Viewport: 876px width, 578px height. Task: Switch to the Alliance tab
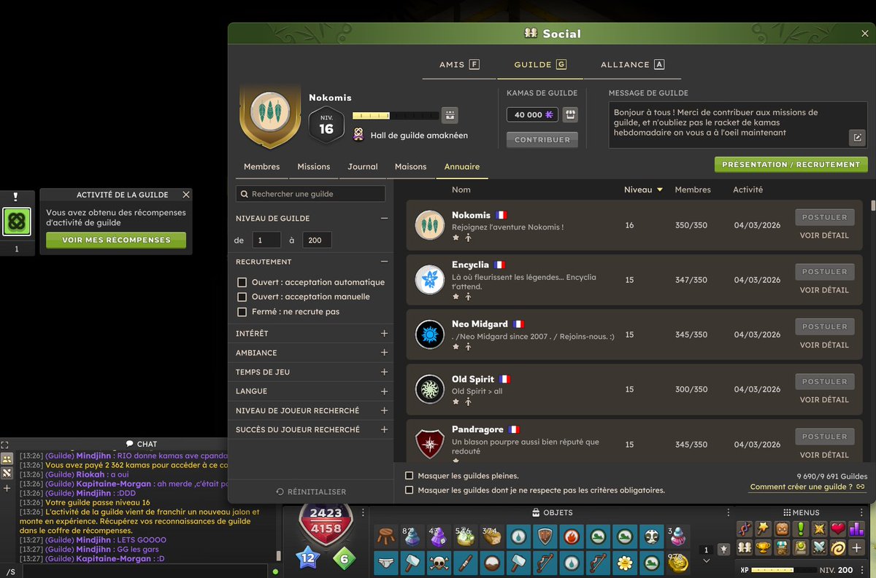[632, 64]
